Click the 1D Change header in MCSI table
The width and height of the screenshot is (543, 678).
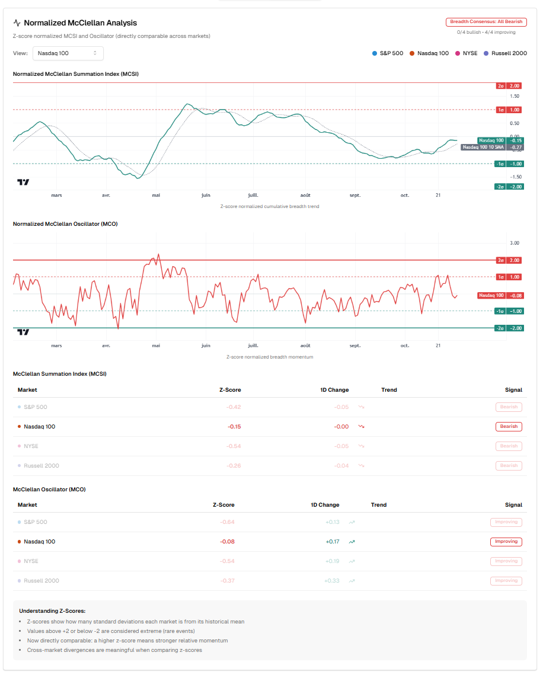[x=334, y=390]
